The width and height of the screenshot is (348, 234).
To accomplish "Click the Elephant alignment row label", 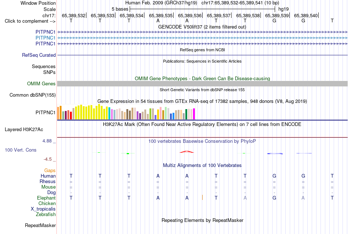I will coord(46,198).
